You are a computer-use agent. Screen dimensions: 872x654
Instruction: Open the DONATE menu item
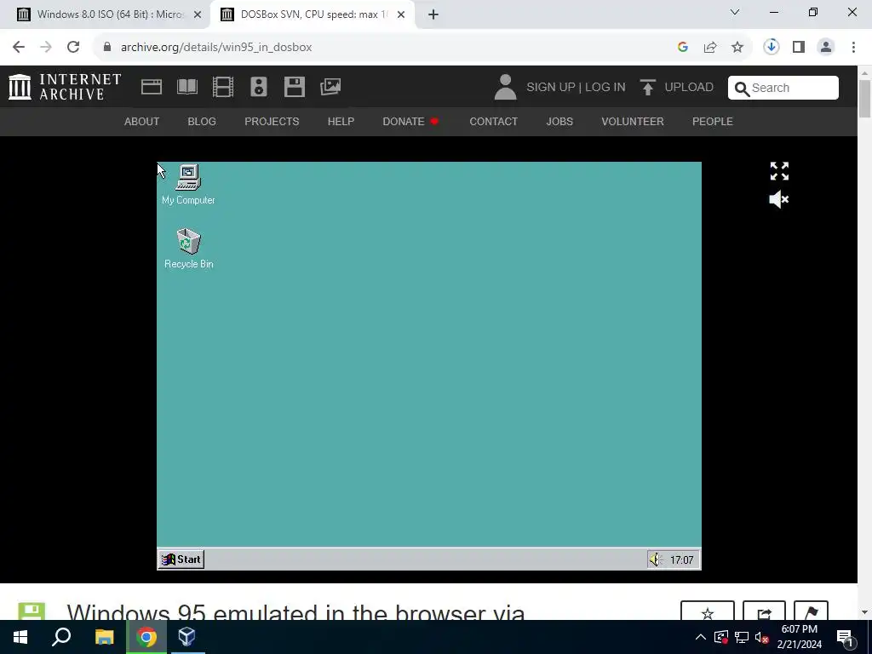point(410,121)
